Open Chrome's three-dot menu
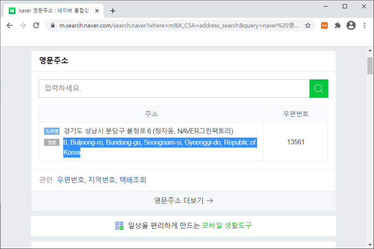Viewport: 374px width, 249px height. tap(364, 25)
